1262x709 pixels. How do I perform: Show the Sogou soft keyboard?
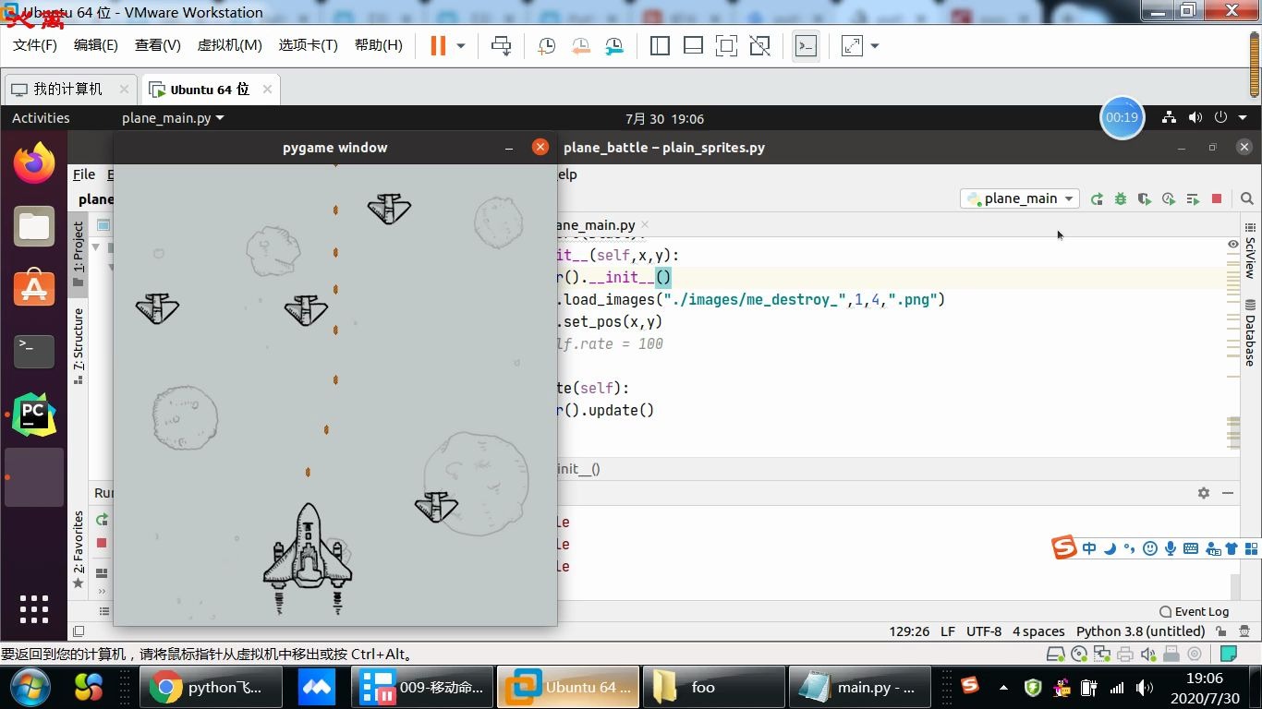1192,547
